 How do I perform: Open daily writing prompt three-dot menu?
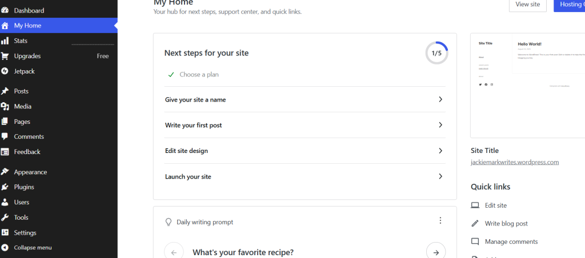tap(440, 221)
